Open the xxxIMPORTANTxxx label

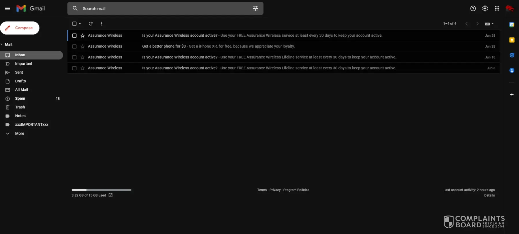[x=31, y=125]
